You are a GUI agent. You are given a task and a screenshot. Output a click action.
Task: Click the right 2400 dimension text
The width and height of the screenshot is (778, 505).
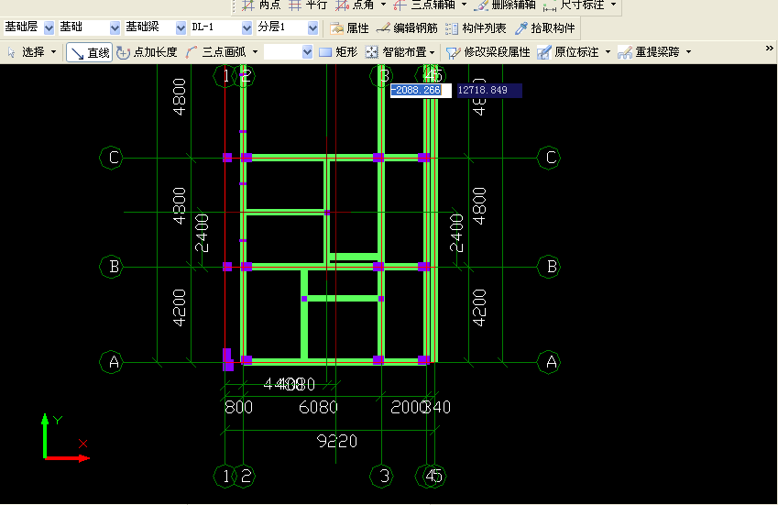[456, 233]
